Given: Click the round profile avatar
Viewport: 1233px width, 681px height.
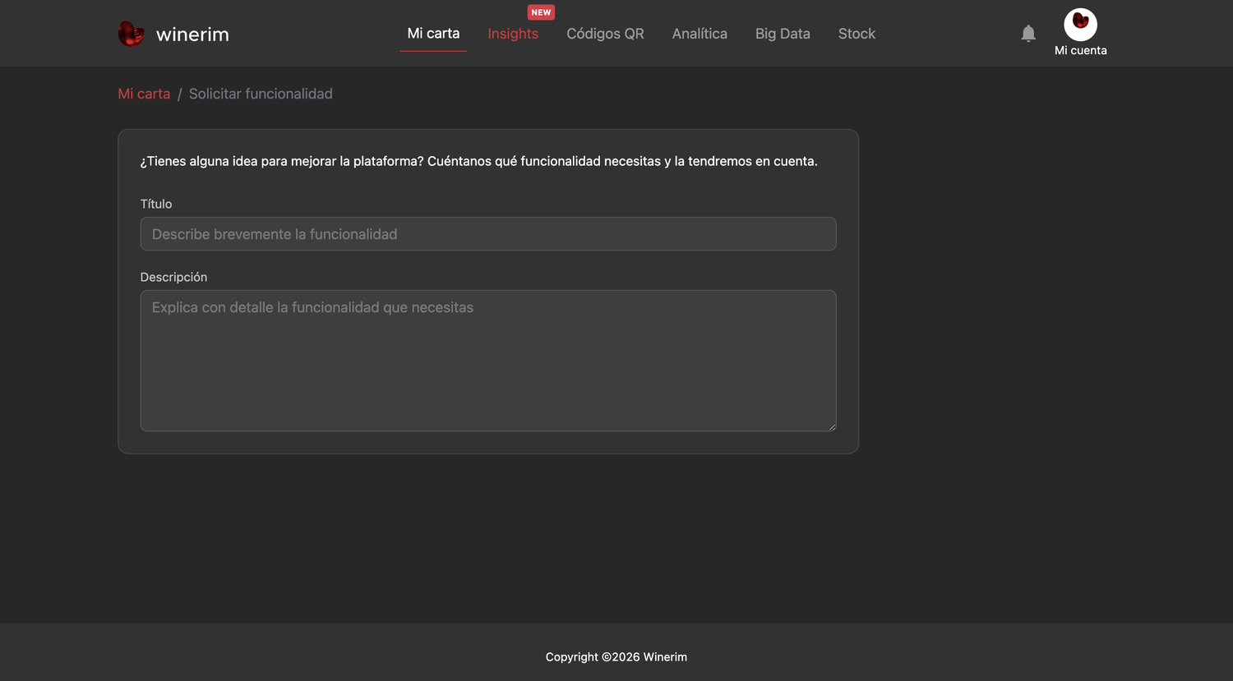Looking at the screenshot, I should click(1080, 25).
